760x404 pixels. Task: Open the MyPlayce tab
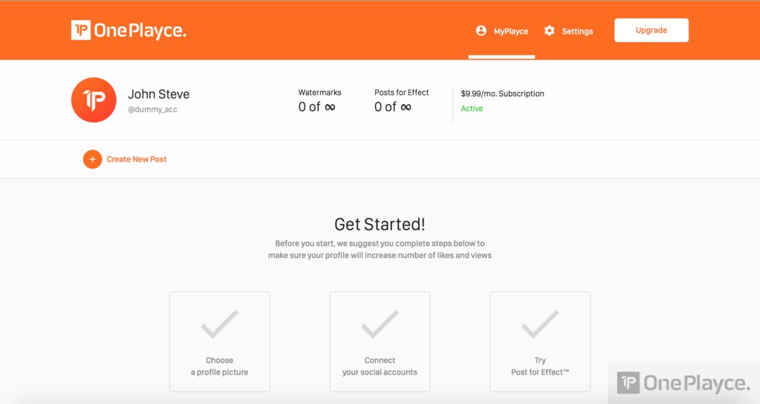pyautogui.click(x=502, y=31)
